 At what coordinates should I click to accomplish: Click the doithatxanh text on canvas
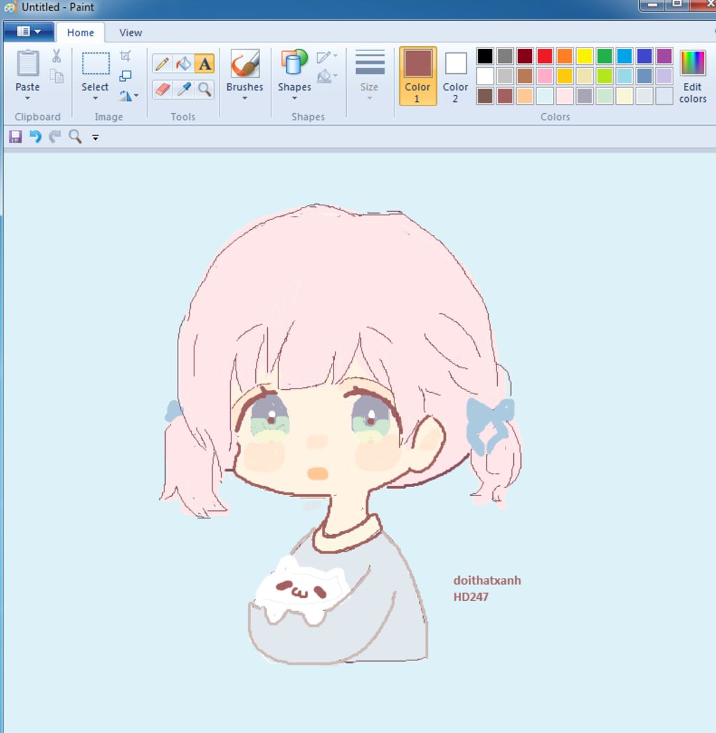(487, 580)
